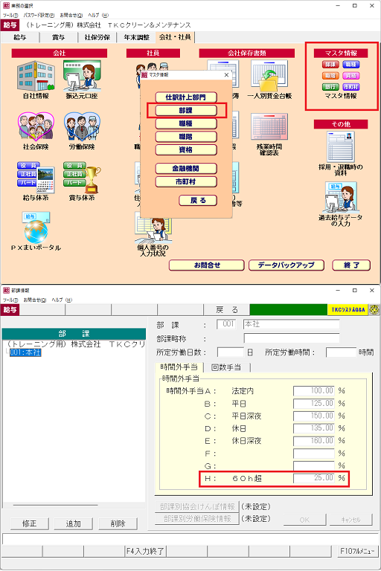Image resolution: width=381 pixels, height=571 pixels.
Task: Click the 金融機関 button in dialog
Action: (186, 169)
